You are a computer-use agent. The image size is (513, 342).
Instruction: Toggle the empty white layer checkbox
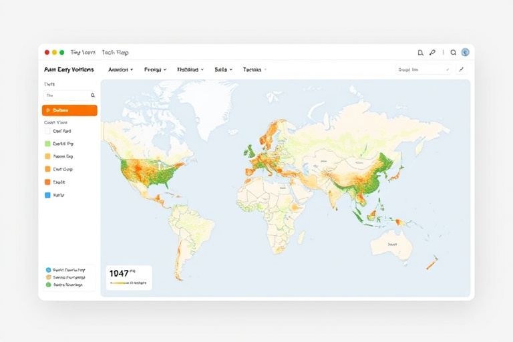pos(47,132)
